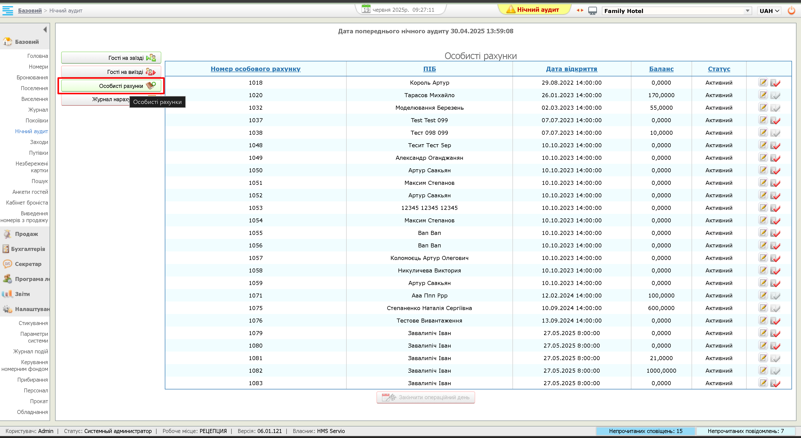Open Журнал подій in the sidebar
The image size is (801, 438).
click(31, 351)
